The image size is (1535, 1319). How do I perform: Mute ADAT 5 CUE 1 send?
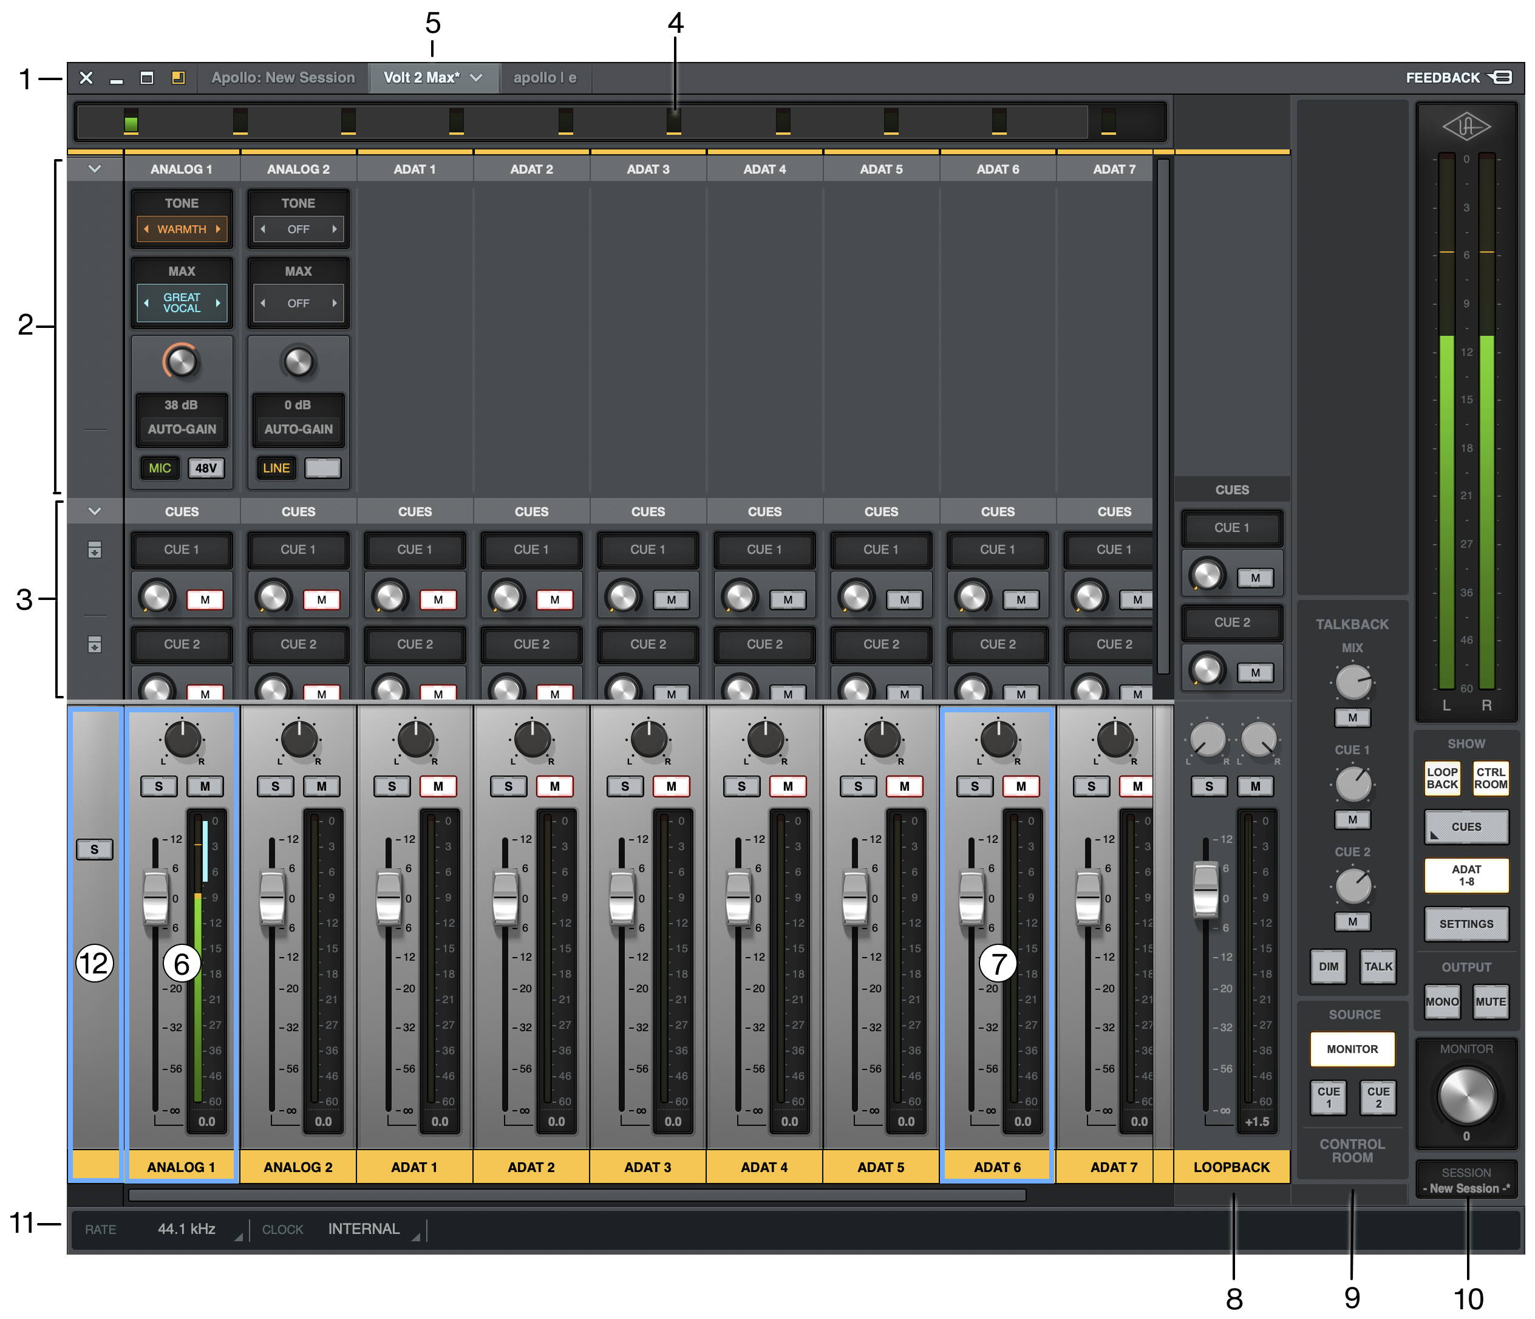pos(904,599)
